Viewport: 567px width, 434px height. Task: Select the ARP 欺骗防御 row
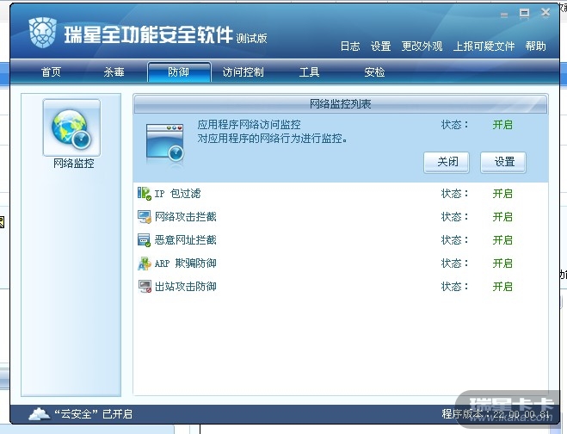click(x=341, y=263)
